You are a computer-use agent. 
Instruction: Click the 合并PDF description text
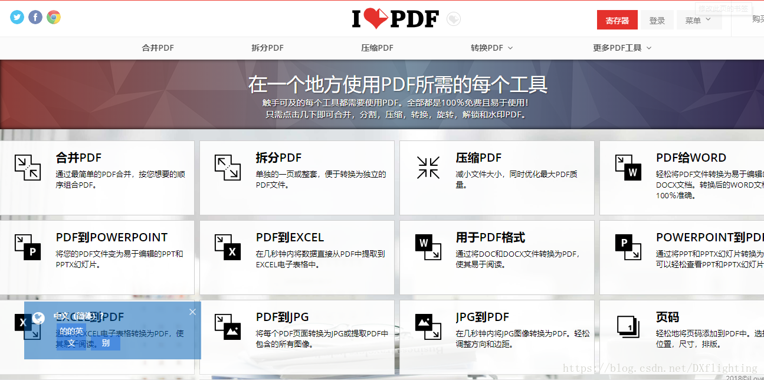tap(121, 179)
